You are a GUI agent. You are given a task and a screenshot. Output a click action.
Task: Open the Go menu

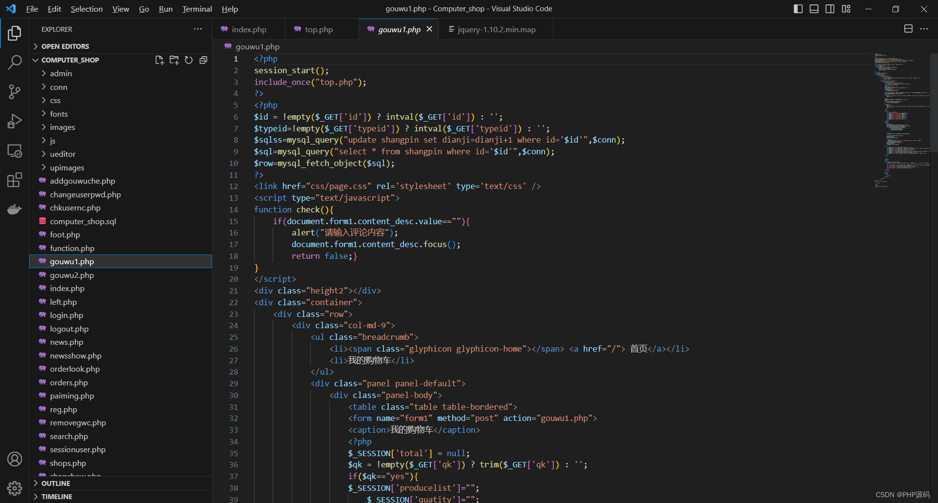pyautogui.click(x=144, y=9)
